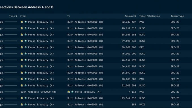Click bank icon in the 70,917,015 row
The width and height of the screenshot is (192, 108).
pos(22,28)
